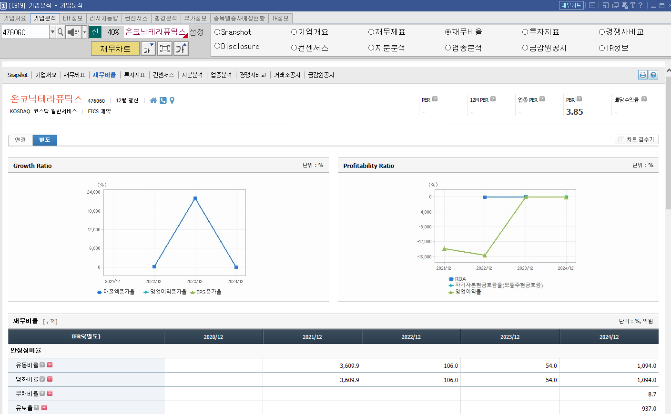Open the chart icon in title bar
Viewport: 671px width, 414px height.
coord(592,5)
